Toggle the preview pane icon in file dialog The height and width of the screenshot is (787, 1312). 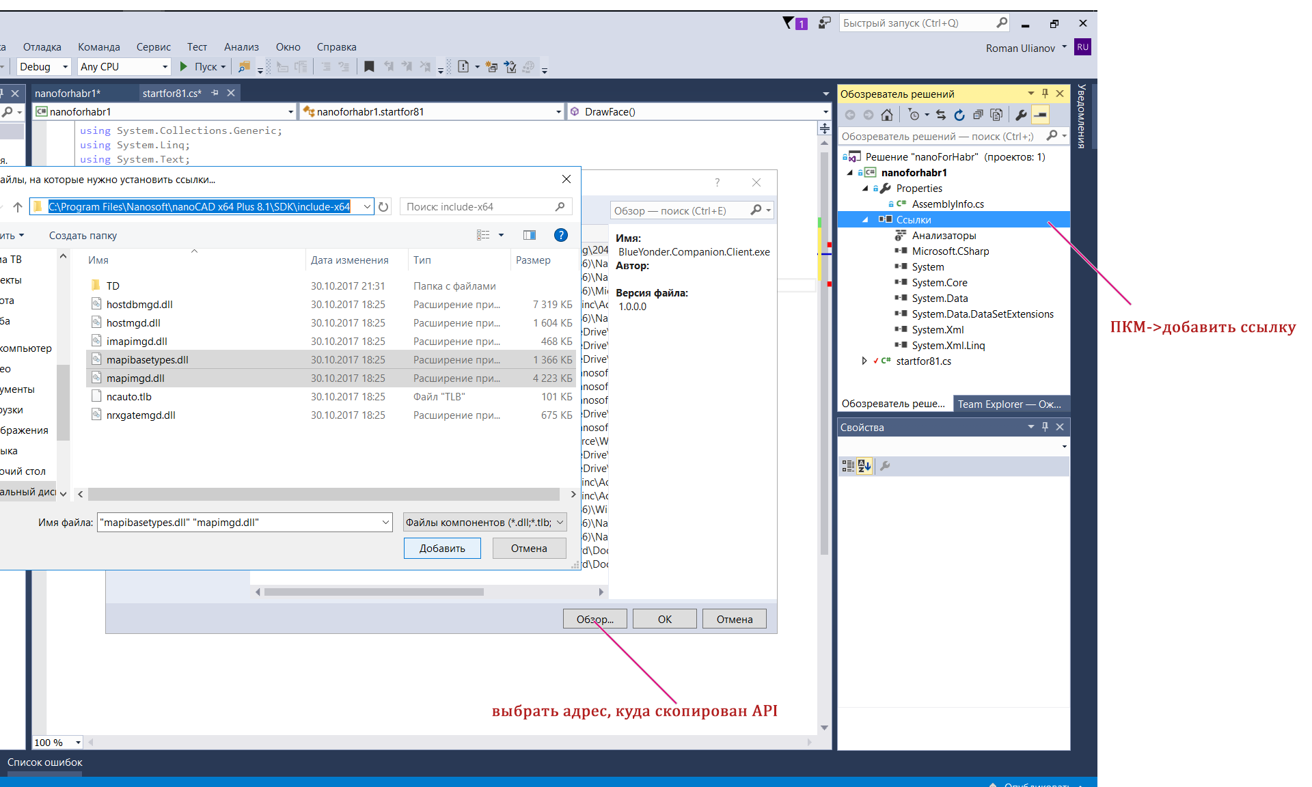529,235
